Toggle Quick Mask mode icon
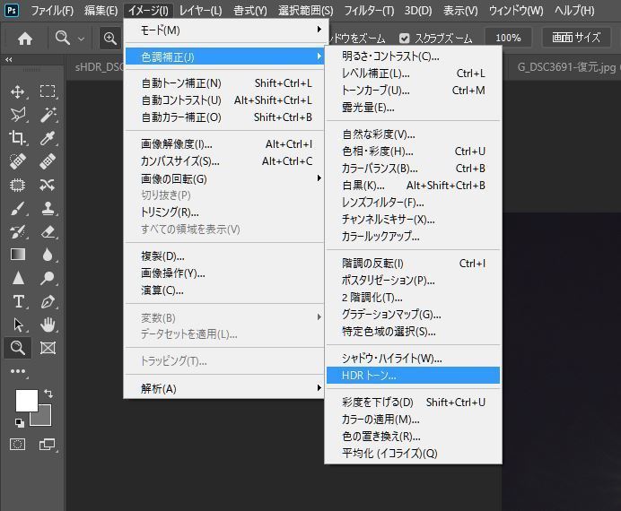Viewport: 621px width, 511px height. [x=17, y=445]
